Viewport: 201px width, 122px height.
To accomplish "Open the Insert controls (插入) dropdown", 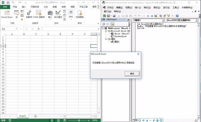I will [50, 15].
